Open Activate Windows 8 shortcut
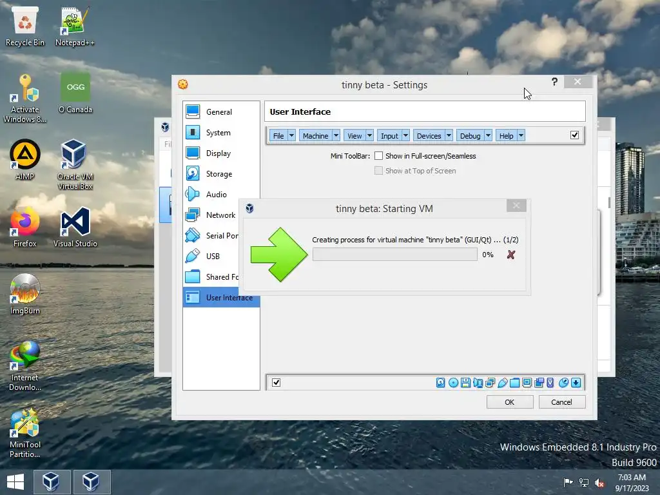 tap(25, 99)
